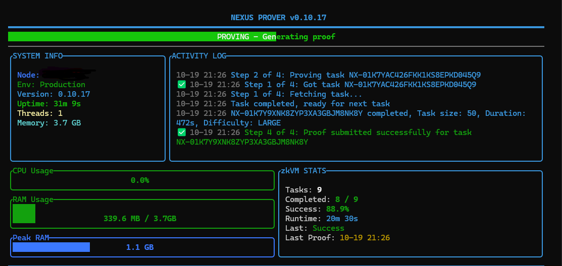Click the NEXUS PROVER v0.10.17 title
Viewport: 562px width, 266px height.
tap(279, 18)
